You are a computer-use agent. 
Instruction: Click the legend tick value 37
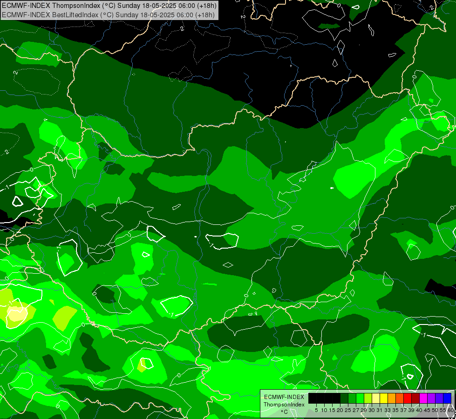pos(404,410)
